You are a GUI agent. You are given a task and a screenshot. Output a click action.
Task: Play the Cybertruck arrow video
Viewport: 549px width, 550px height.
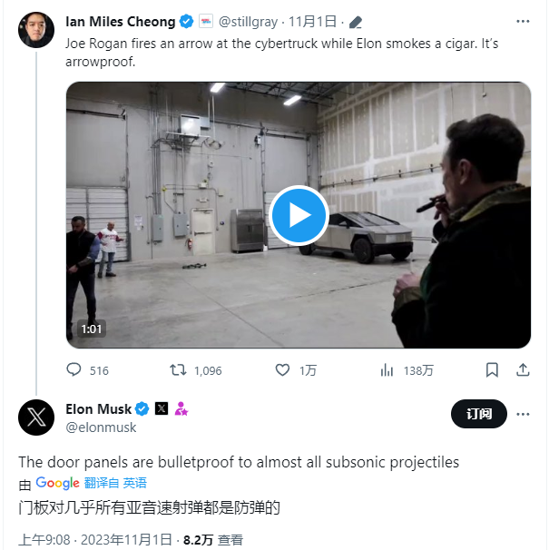[x=299, y=215]
